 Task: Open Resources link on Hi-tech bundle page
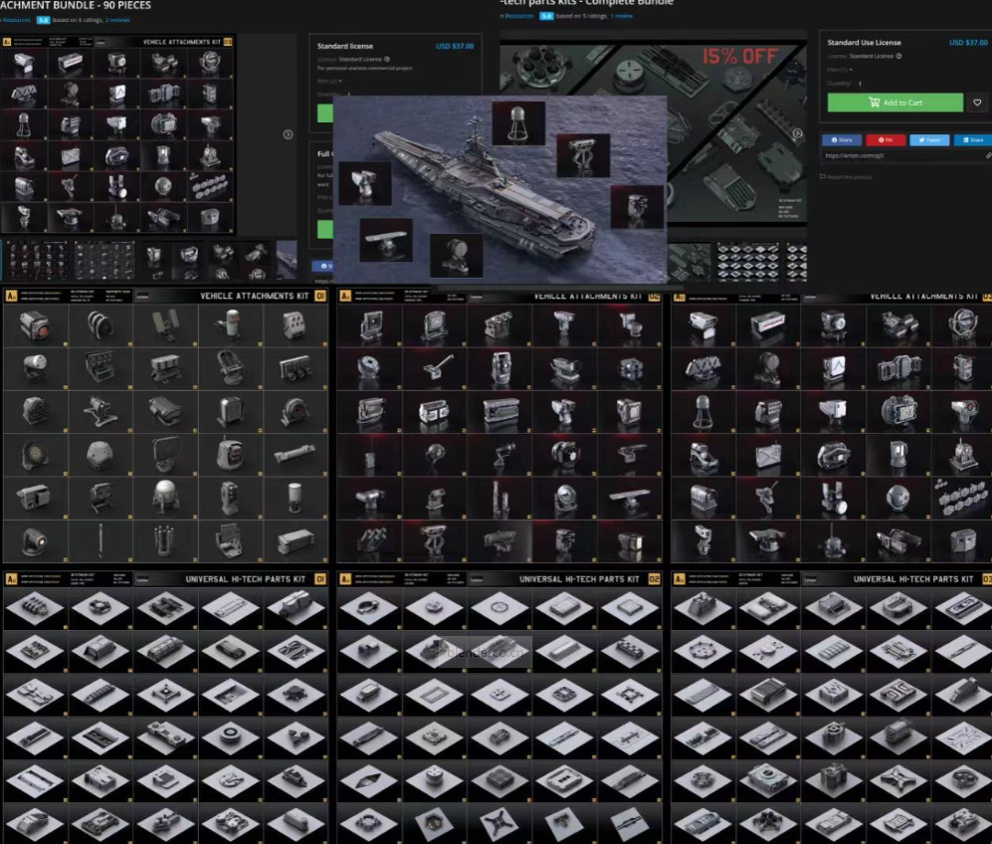(517, 17)
